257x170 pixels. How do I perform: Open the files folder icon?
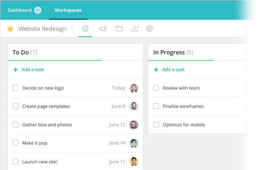click(120, 29)
